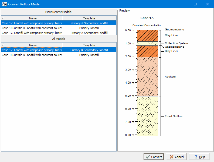Click the sort indicator in All Models header
The image size is (214, 162).
pos(3,45)
